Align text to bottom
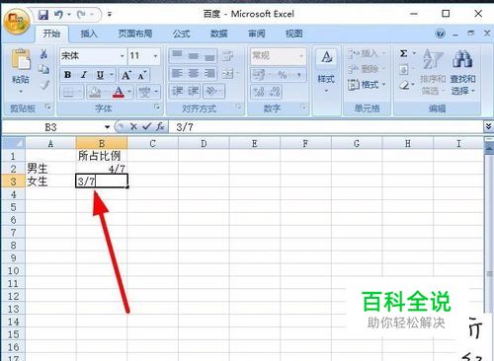The width and height of the screenshot is (494, 361). [x=209, y=56]
